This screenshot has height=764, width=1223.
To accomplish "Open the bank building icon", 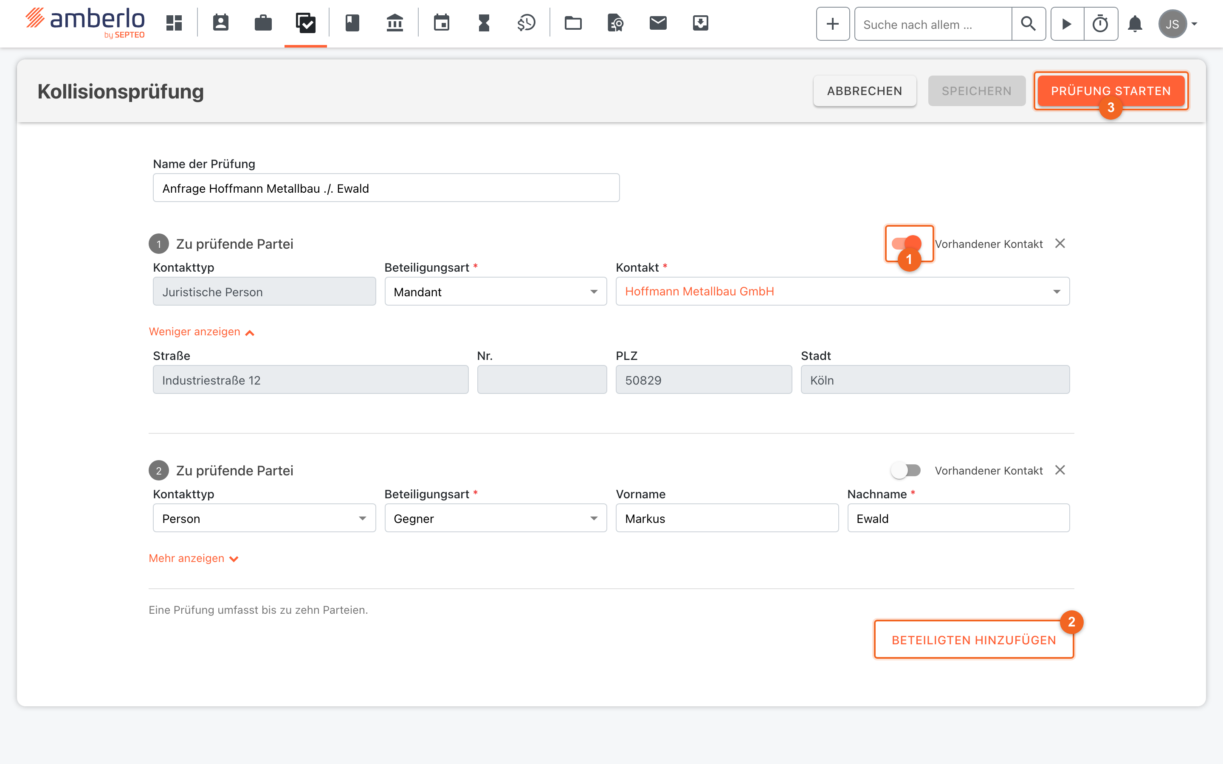I will 395,23.
